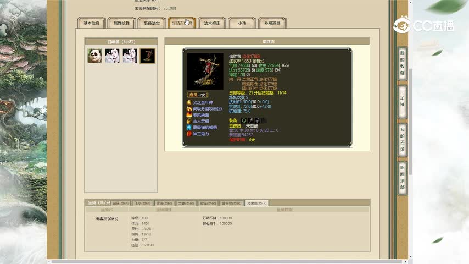Open the 基本信息 tab
Viewport: 469px width, 264px height.
point(92,23)
